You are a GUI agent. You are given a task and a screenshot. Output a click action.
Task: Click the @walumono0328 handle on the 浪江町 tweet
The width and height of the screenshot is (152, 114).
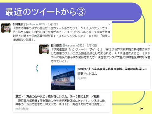[x=35, y=24]
